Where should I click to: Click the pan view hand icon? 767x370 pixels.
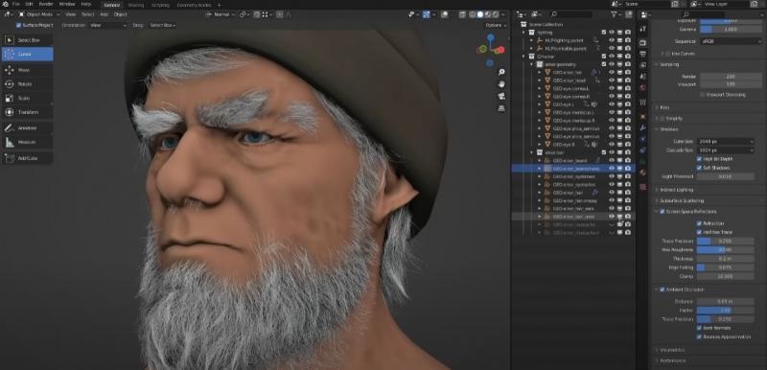pyautogui.click(x=501, y=84)
